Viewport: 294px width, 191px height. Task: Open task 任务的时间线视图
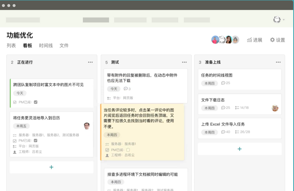(x=217, y=75)
